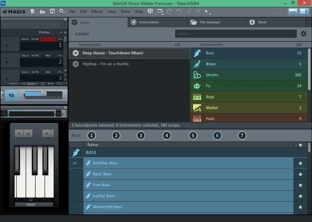This screenshot has width=312, height=222.
Task: Open FX dropdown on track 3
Action: click(x=60, y=72)
